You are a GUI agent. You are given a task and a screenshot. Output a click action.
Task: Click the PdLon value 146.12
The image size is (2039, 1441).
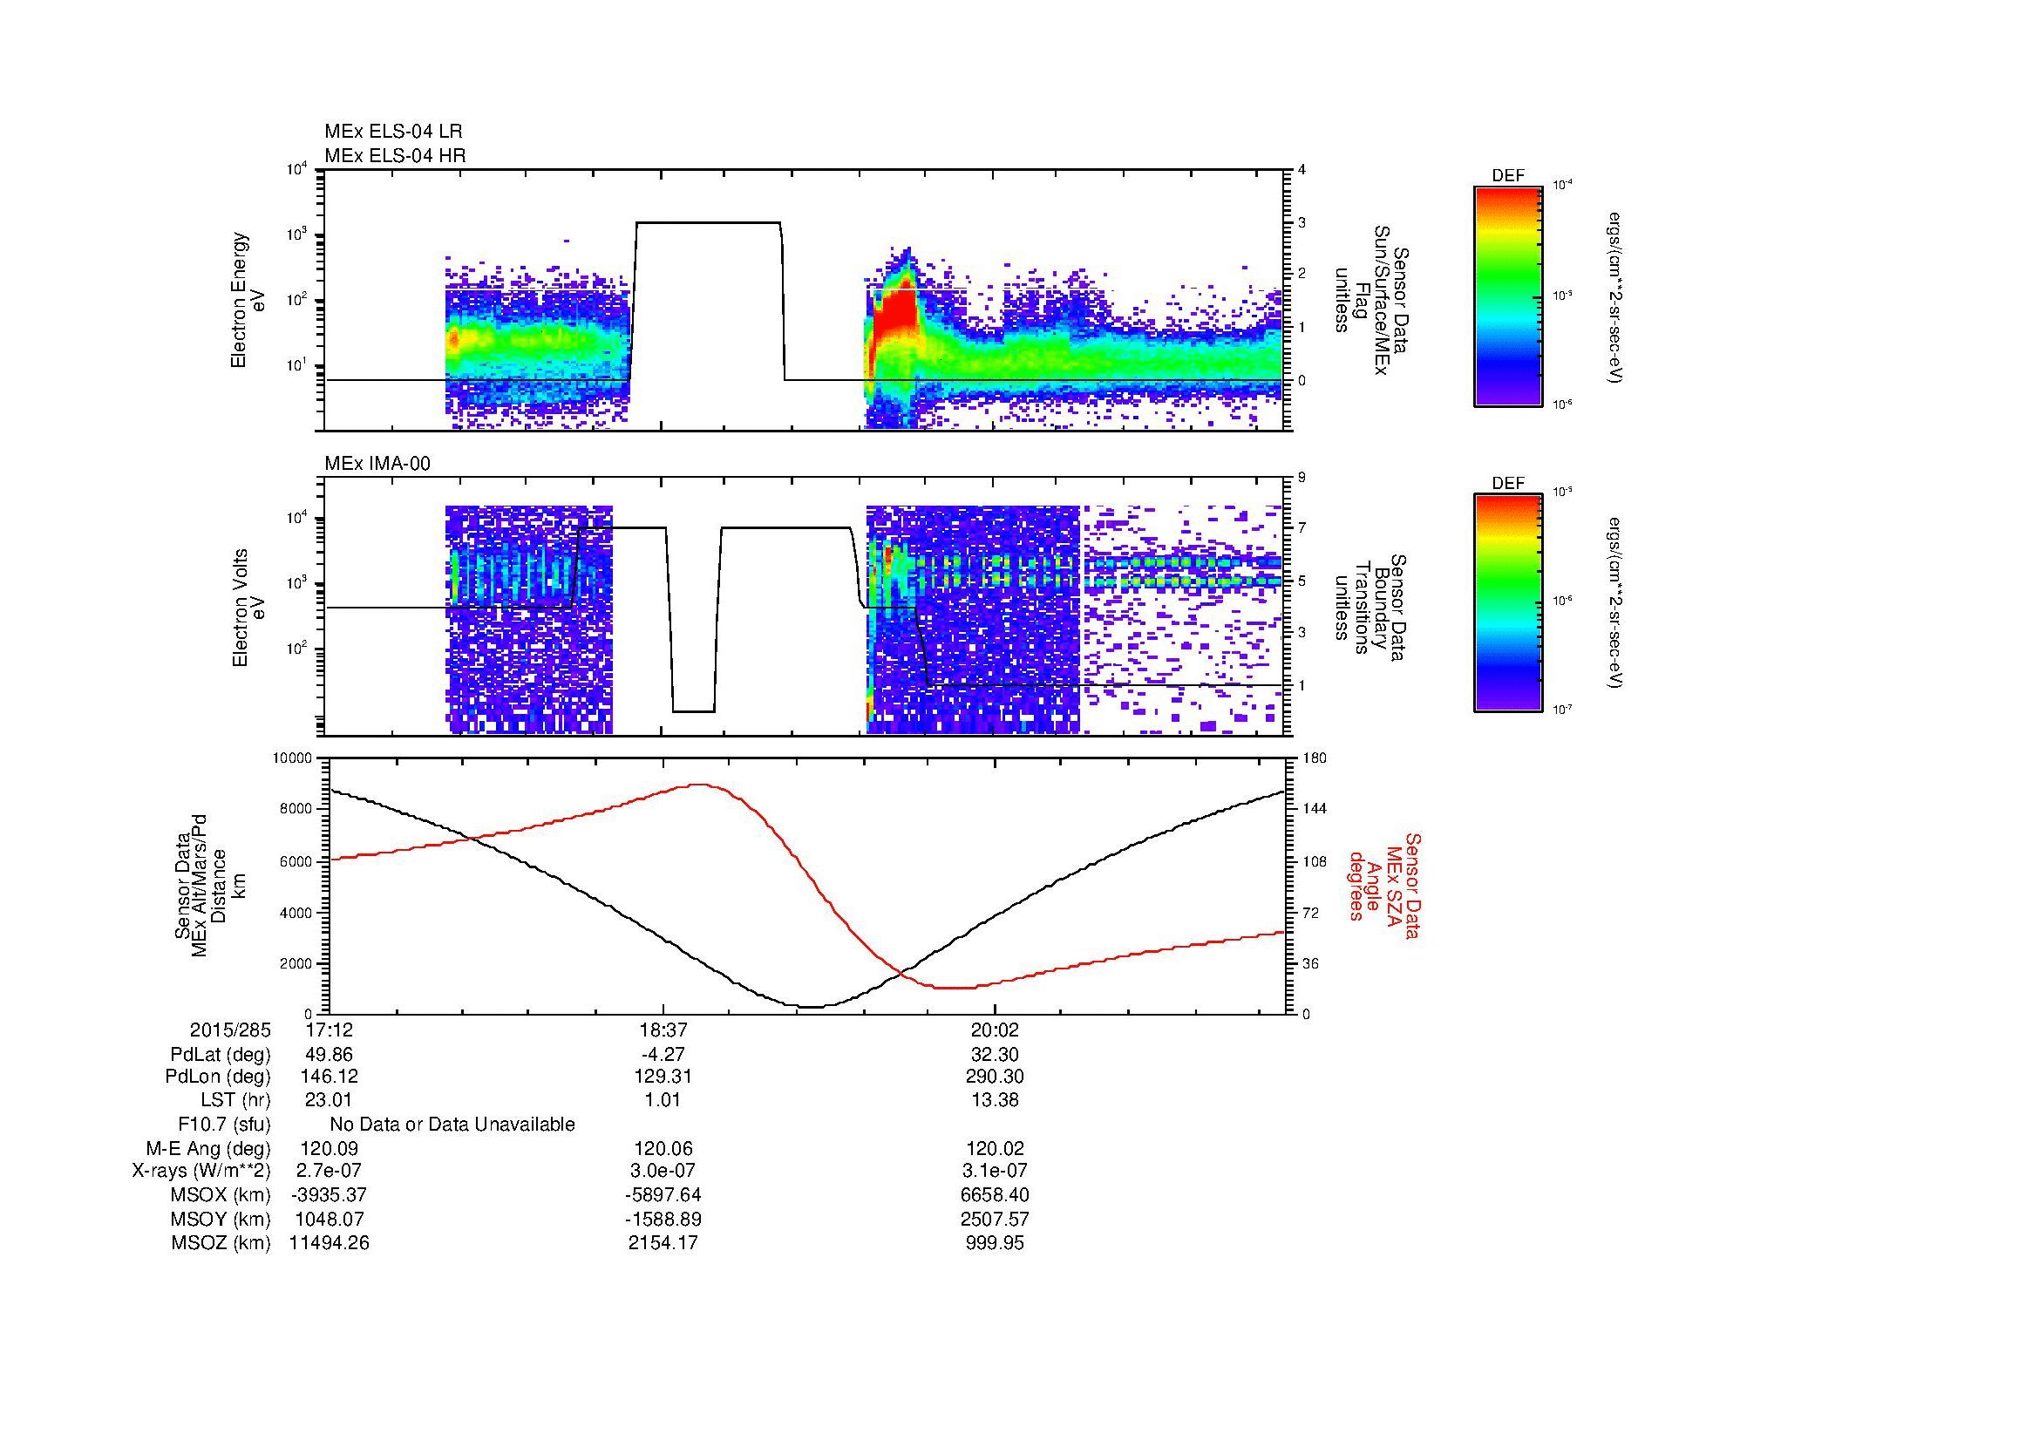click(x=330, y=1076)
